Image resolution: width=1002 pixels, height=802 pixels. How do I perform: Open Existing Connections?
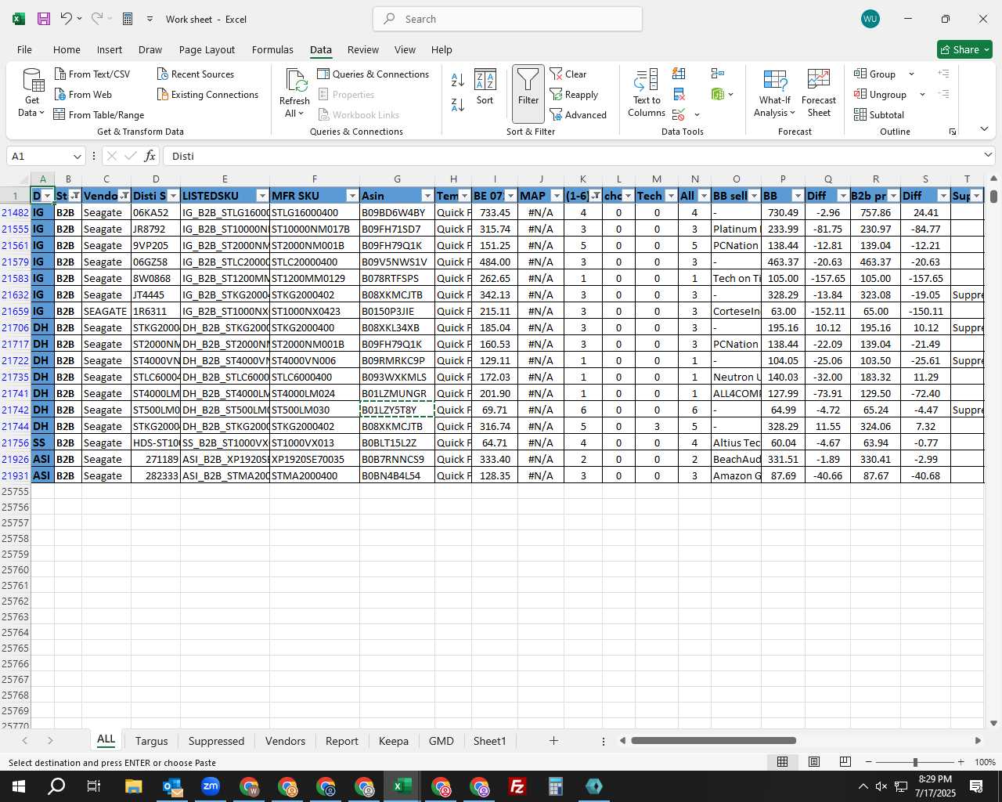tap(207, 94)
